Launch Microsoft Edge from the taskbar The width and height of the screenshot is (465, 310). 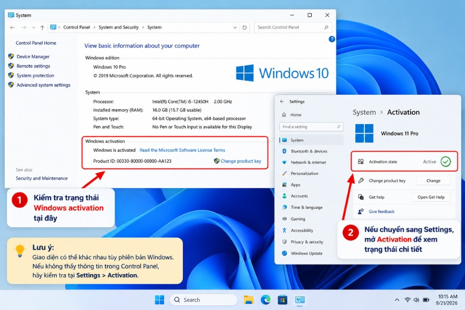pyautogui.click(x=265, y=300)
